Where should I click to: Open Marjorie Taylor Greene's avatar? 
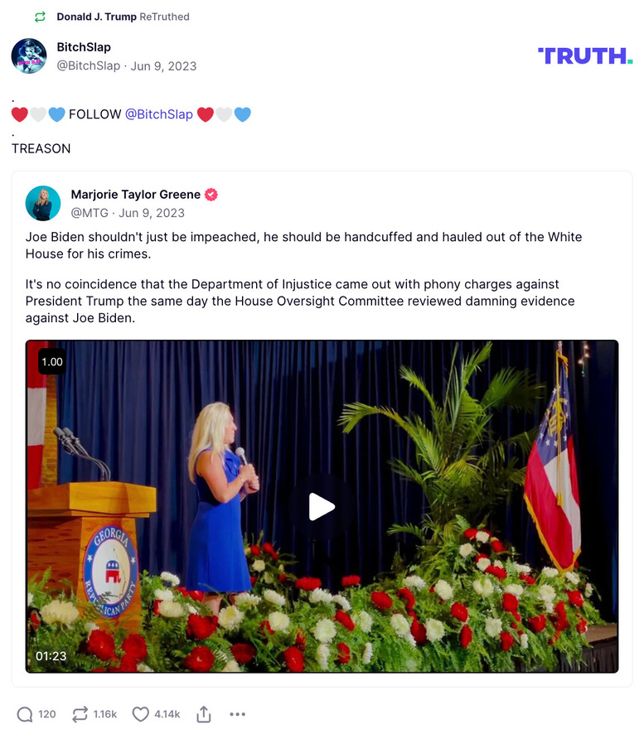pyautogui.click(x=43, y=204)
